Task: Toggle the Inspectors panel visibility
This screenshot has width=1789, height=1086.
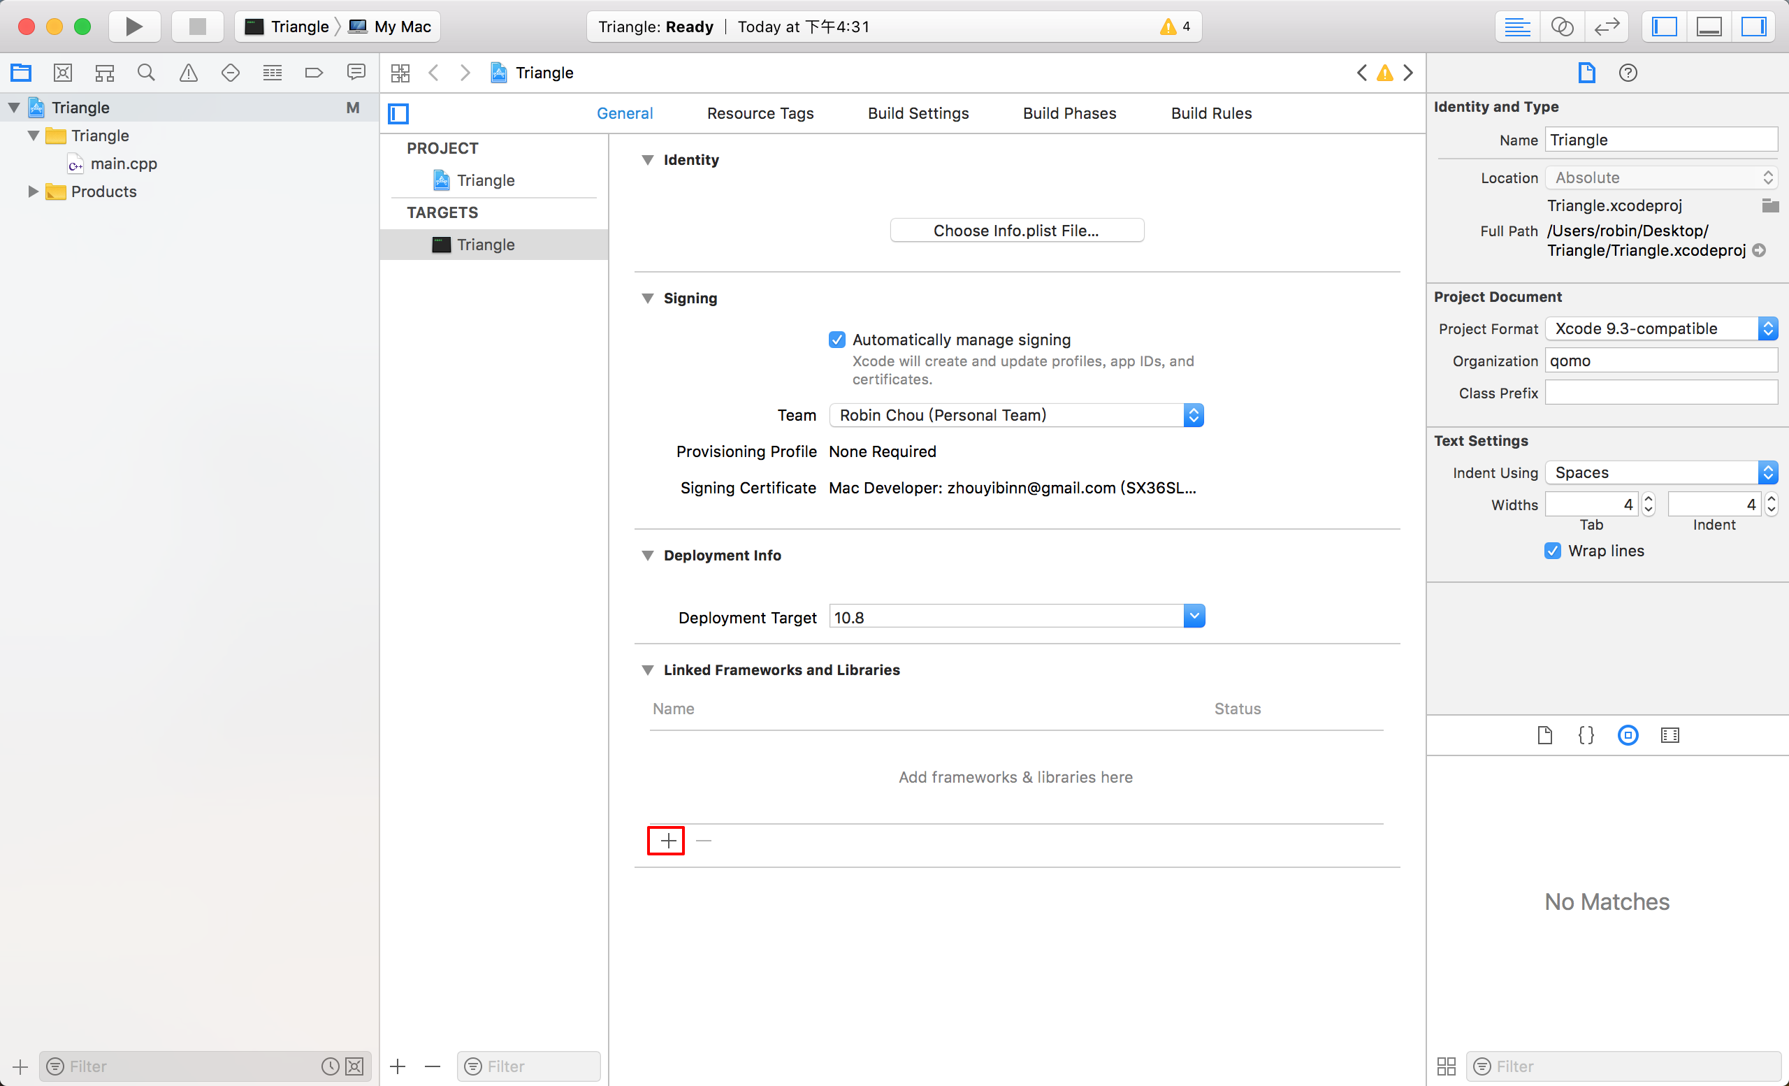Action: pos(1753,27)
